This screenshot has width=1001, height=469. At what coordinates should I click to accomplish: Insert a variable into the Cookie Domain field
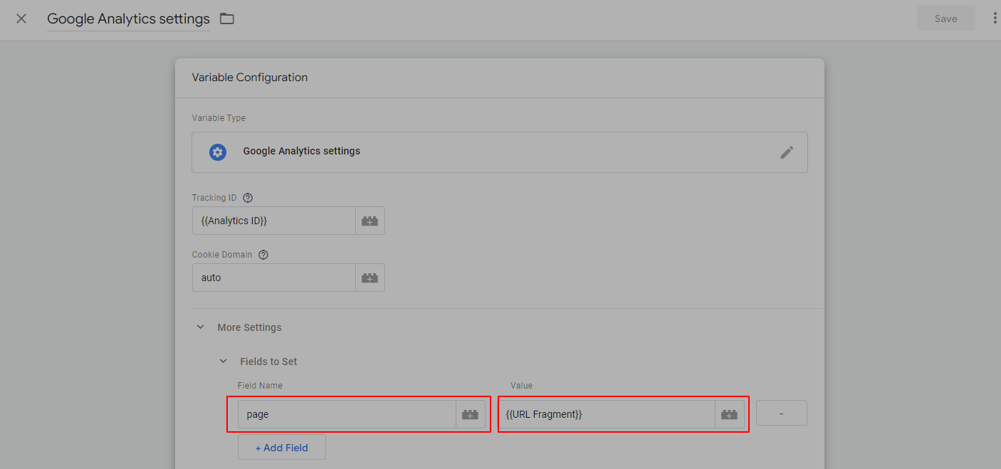coord(370,278)
